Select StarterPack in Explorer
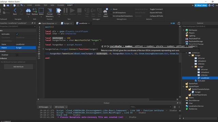Viewport: 218px width, 122px height. coord(193,84)
